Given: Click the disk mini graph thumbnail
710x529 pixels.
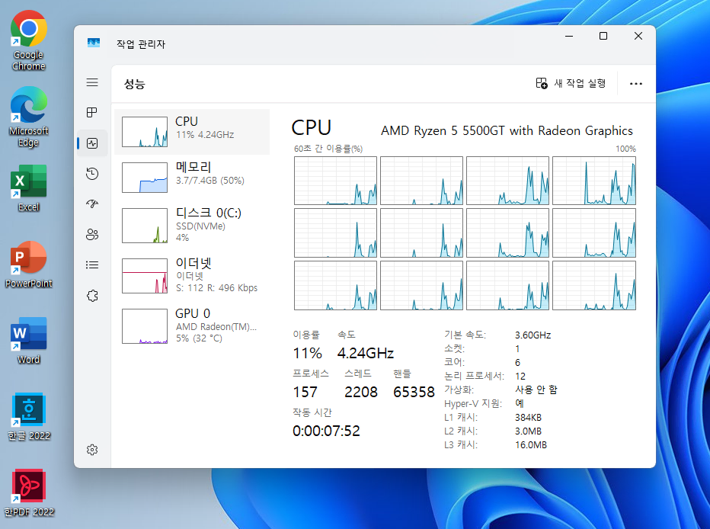Looking at the screenshot, I should point(145,226).
